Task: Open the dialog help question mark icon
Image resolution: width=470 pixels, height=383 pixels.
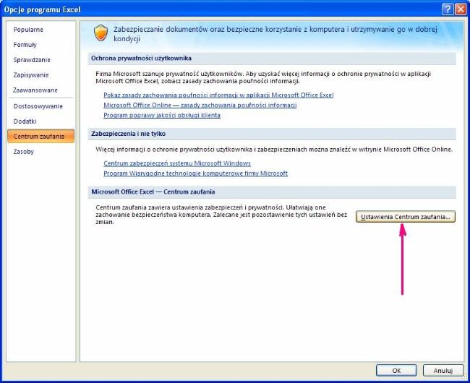Action: [x=447, y=9]
